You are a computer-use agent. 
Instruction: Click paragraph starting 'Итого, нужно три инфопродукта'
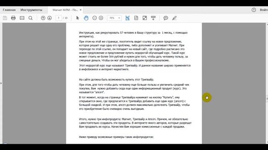[135, 123]
